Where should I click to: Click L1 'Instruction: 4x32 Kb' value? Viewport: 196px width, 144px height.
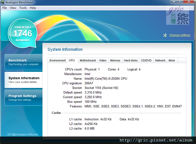98,119
